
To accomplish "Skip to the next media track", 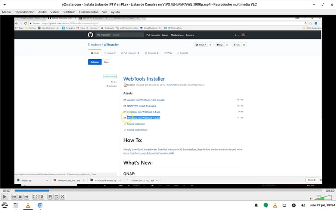I will (x=26, y=197).
